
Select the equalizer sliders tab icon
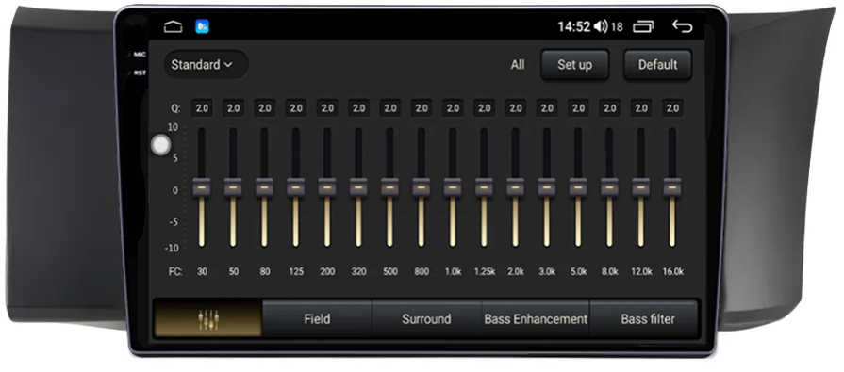pos(208,318)
